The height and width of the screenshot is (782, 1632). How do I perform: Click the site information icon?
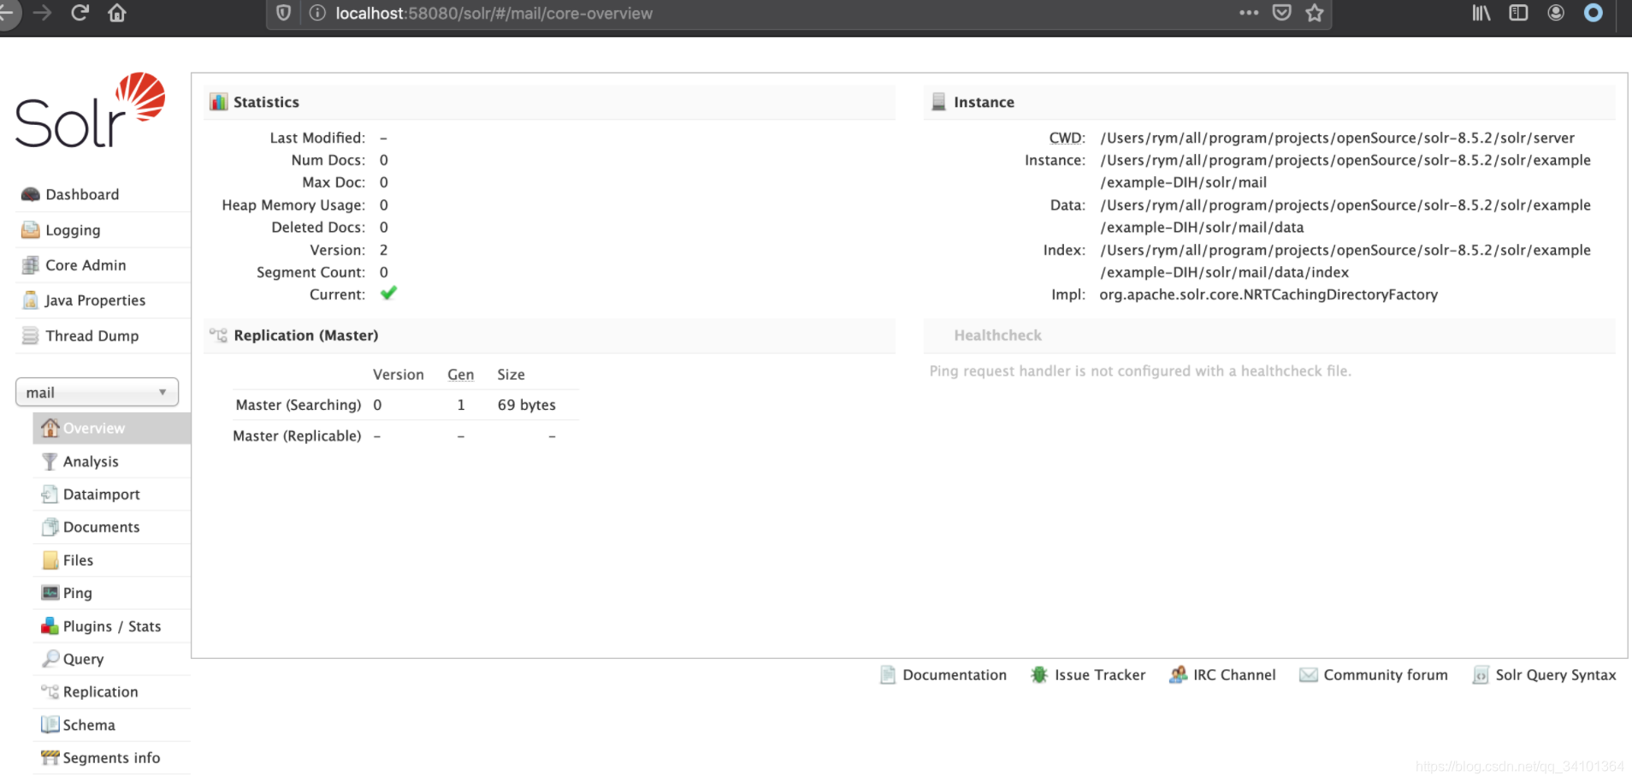317,13
